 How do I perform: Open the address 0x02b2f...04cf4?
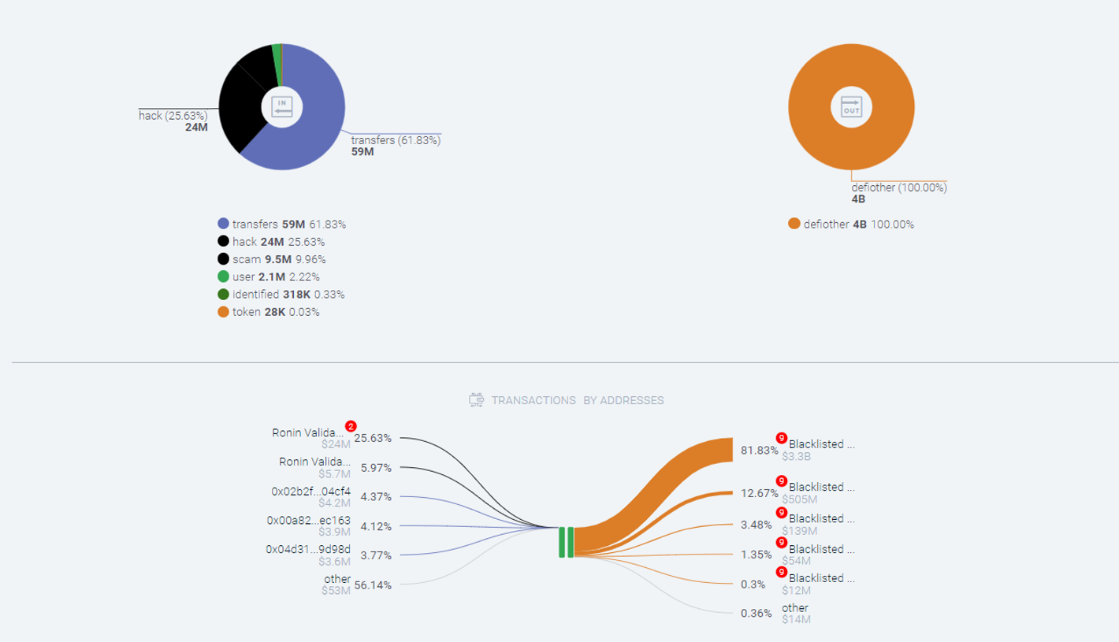pyautogui.click(x=311, y=492)
